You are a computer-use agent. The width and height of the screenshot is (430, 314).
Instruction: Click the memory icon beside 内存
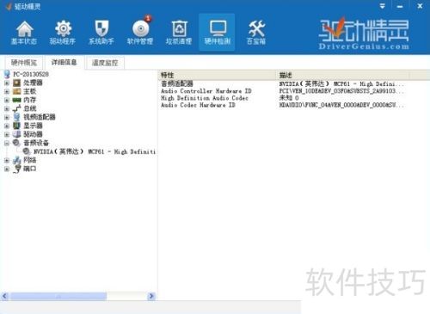tap(17, 100)
